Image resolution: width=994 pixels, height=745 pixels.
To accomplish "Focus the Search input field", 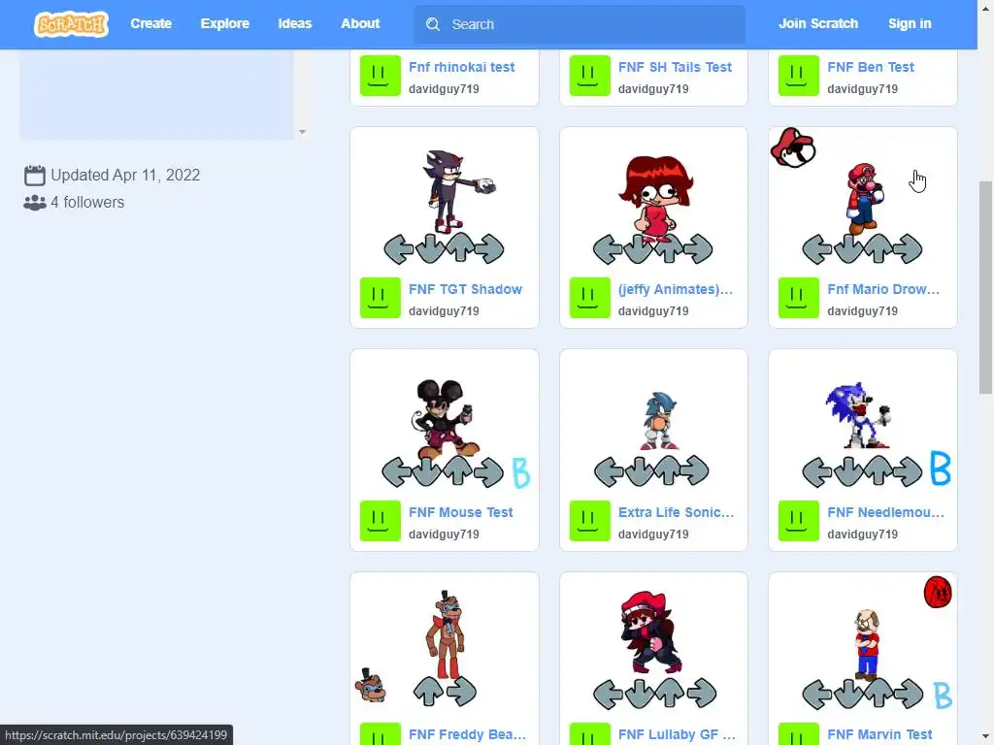I will pyautogui.click(x=580, y=24).
